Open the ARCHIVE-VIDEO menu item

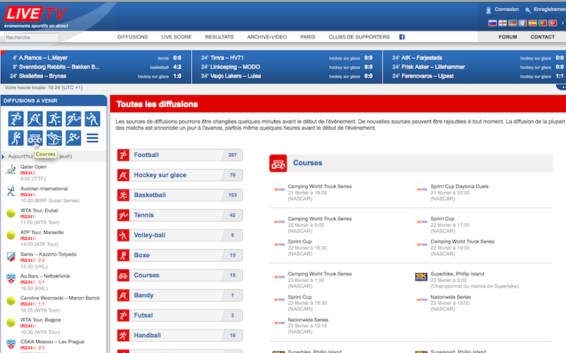tap(266, 37)
